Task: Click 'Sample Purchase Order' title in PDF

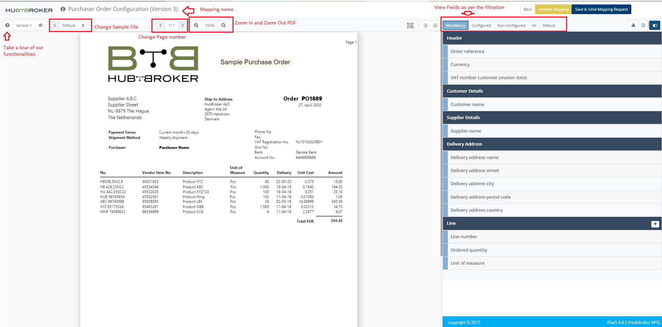Action: click(x=255, y=62)
